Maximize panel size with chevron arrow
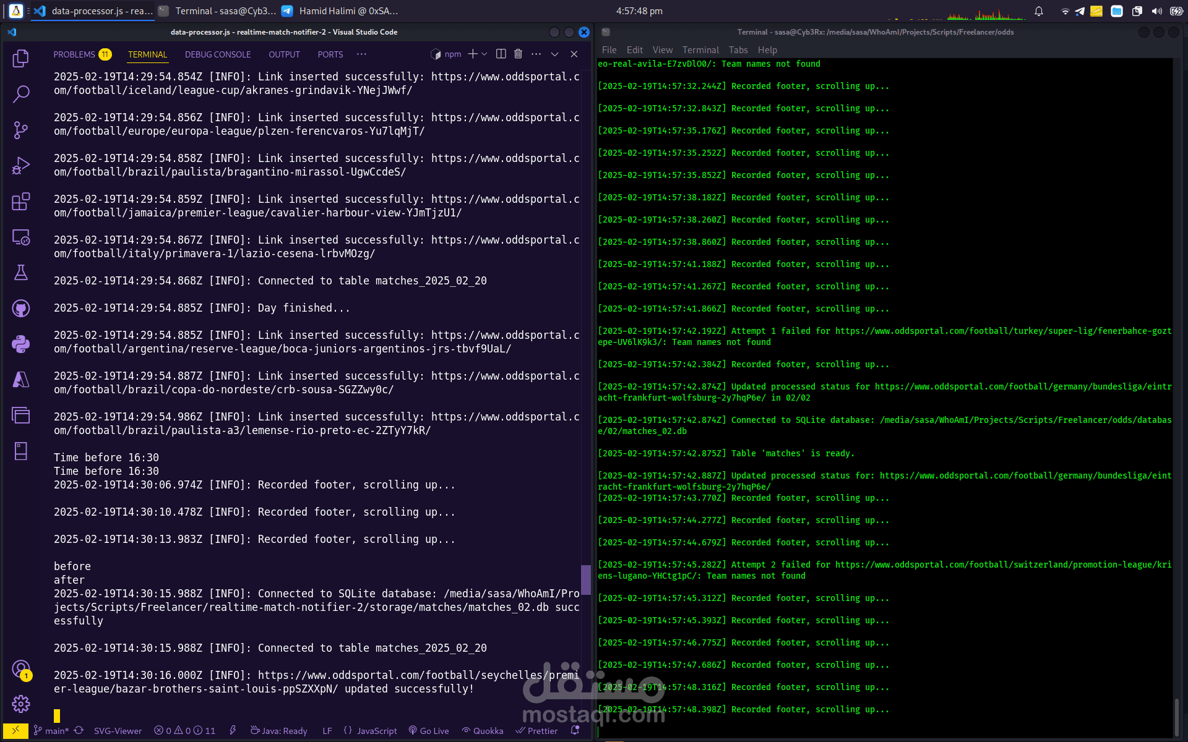Viewport: 1188px width, 742px height. pos(555,54)
